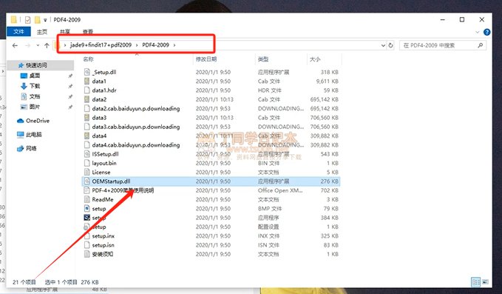Sort by the 大小 column header

315,59
